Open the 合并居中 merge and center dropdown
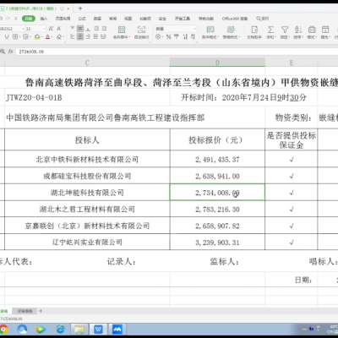The height and width of the screenshot is (338, 338). click(x=122, y=32)
